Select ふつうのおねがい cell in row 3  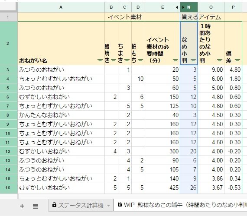[61, 70]
